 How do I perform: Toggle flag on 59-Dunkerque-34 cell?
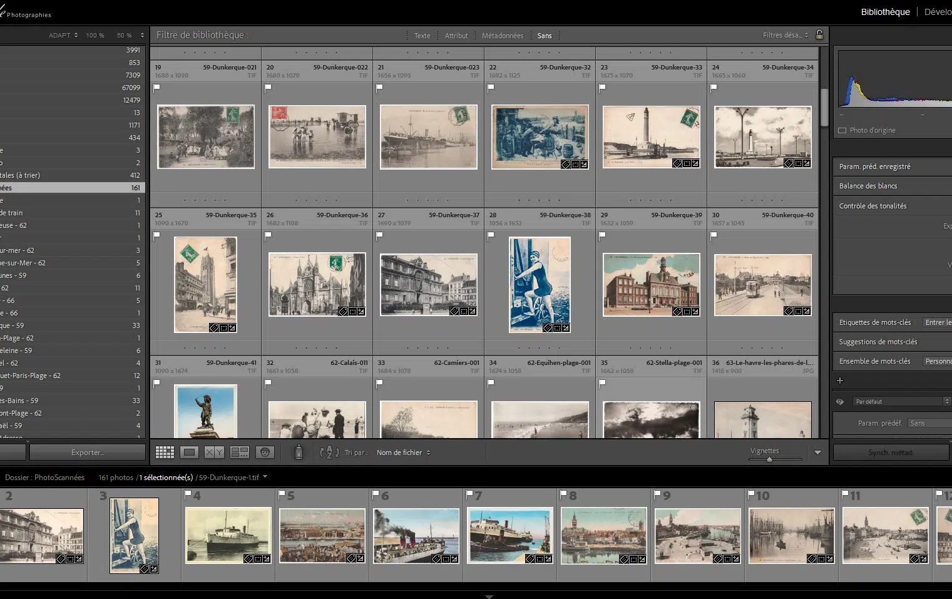pos(714,88)
